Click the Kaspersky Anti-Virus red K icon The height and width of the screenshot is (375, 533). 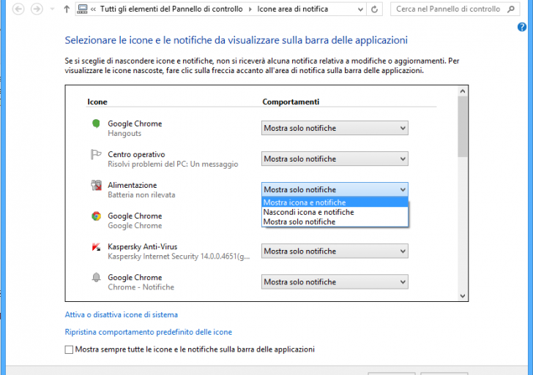[96, 247]
